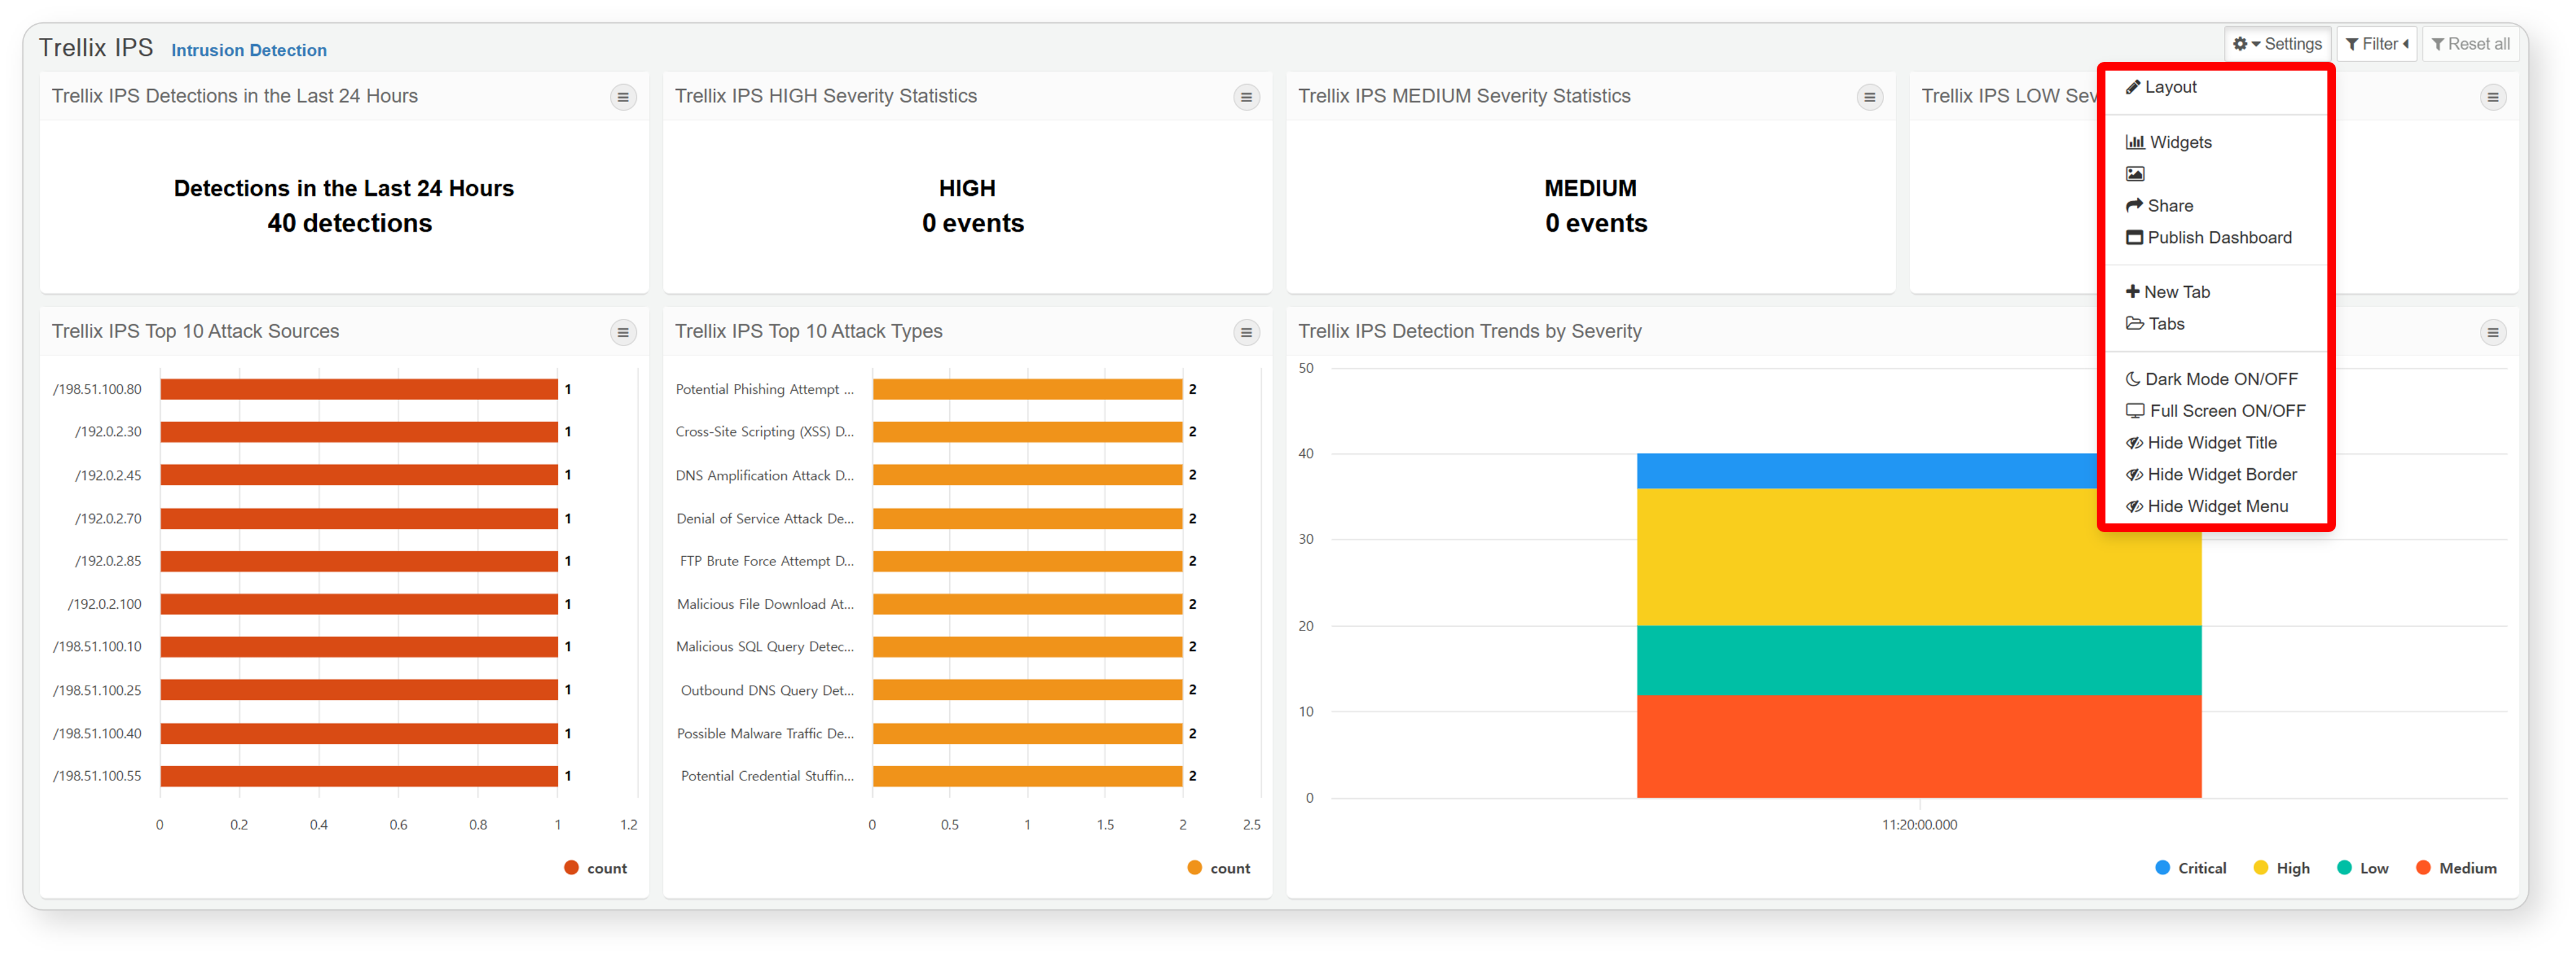Viewport: 2576px width, 957px height.
Task: Open menu of MEDIUM Severity Statistics widget
Action: click(x=1869, y=97)
